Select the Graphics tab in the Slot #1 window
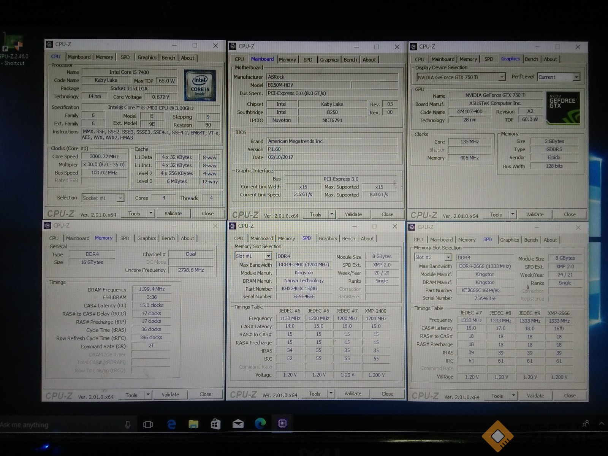The width and height of the screenshot is (608, 456). 328,239
